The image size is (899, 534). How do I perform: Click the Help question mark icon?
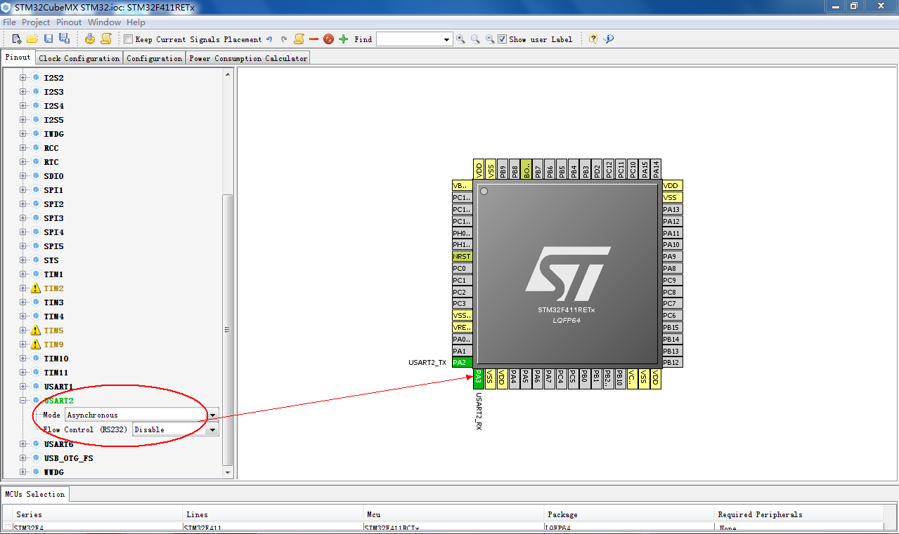(x=593, y=39)
